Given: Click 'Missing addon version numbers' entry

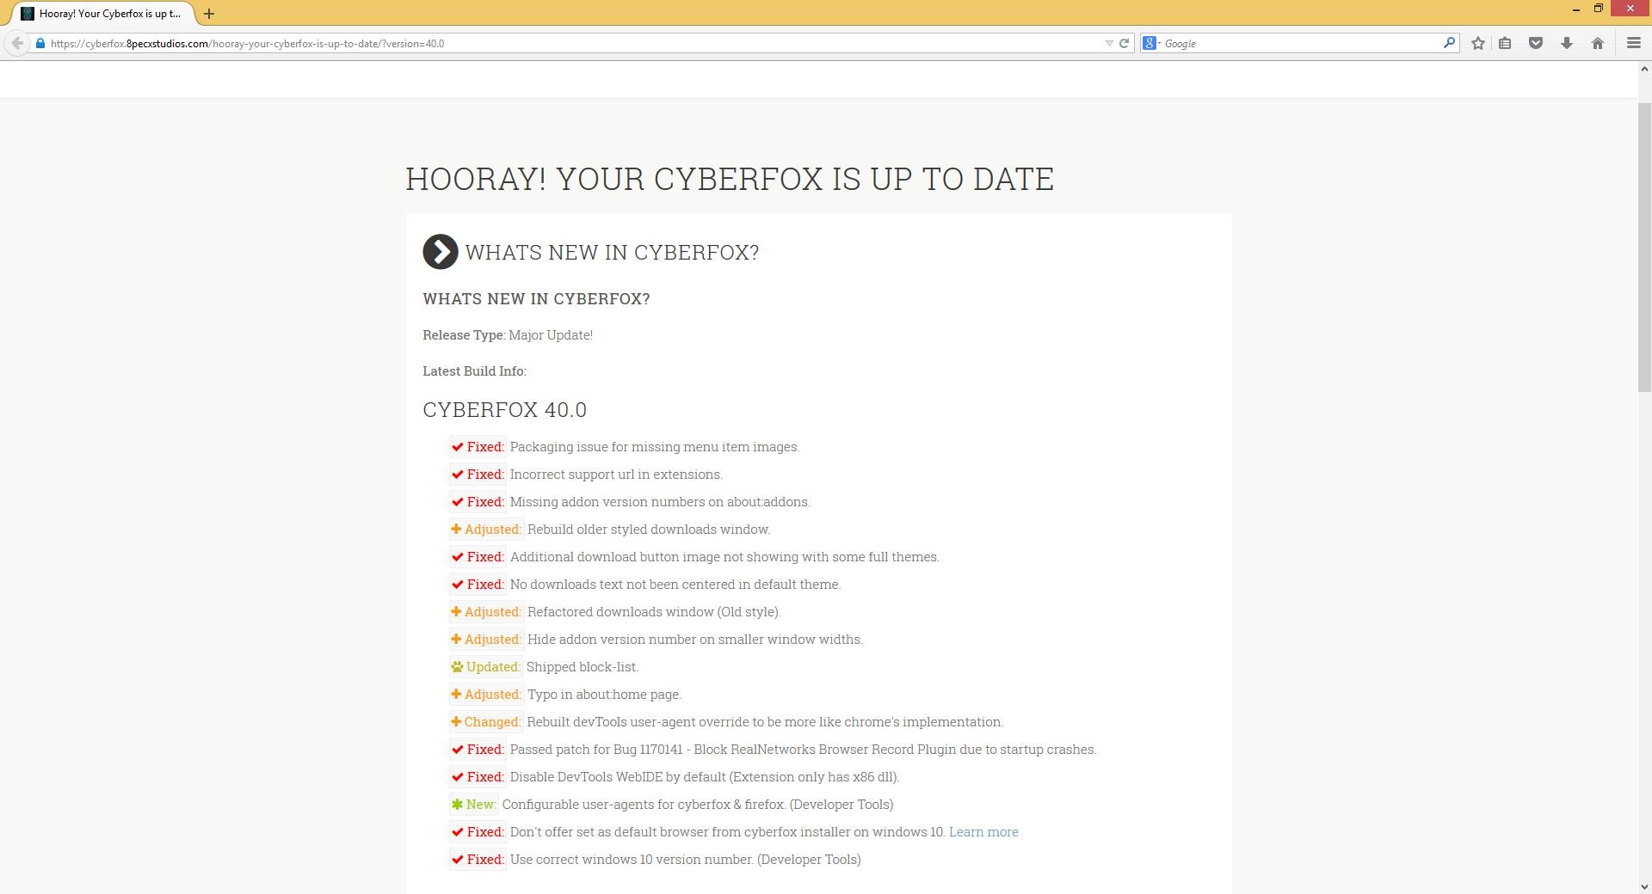Looking at the screenshot, I should coord(660,502).
